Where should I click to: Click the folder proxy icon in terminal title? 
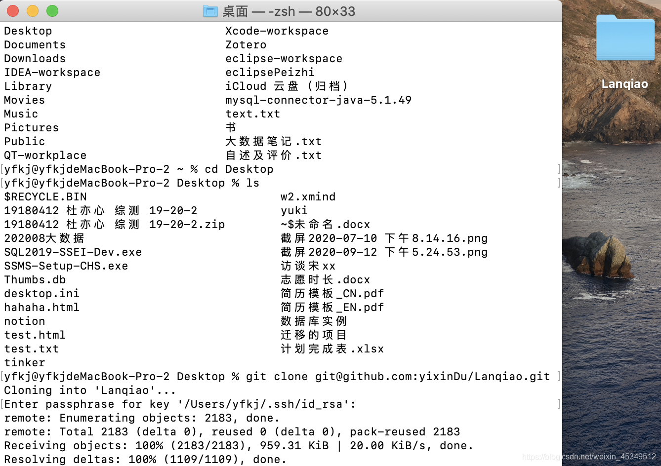tap(210, 11)
